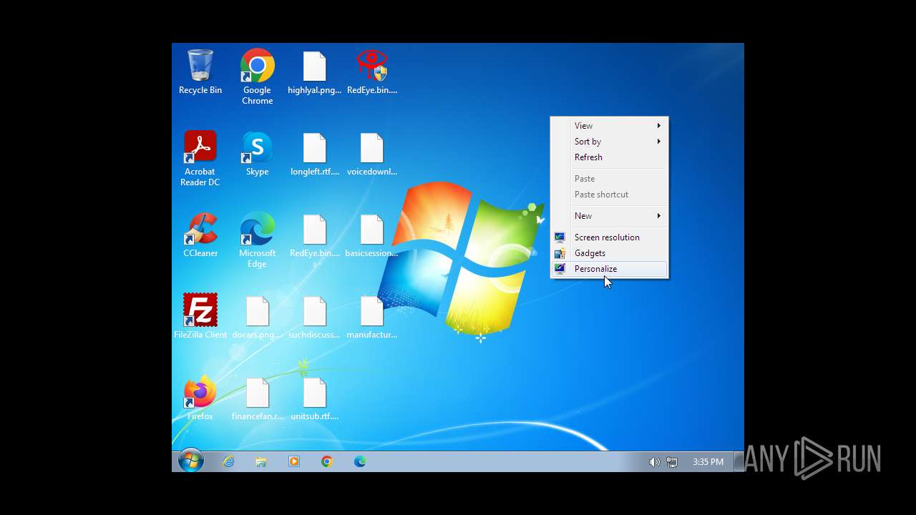Screen dimensions: 916x515
Task: Click the Show desktop strip right of the clock
Action: click(739, 461)
